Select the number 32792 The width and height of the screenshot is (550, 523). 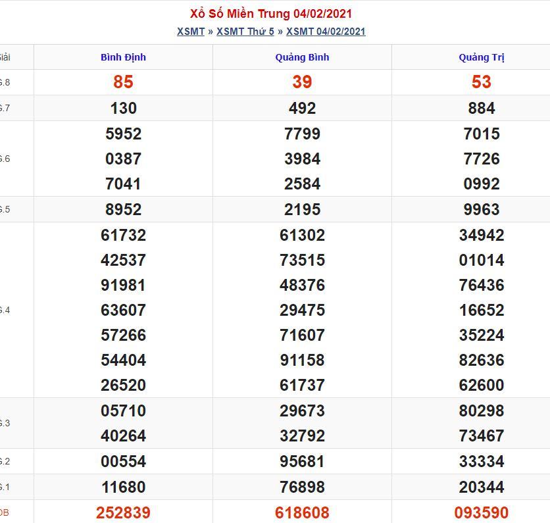(x=302, y=436)
